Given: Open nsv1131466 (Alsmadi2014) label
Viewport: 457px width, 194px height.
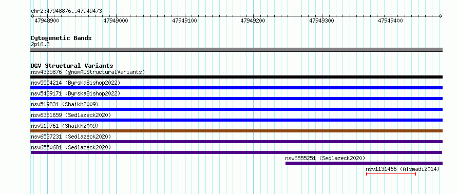Looking at the screenshot, I should (403, 169).
